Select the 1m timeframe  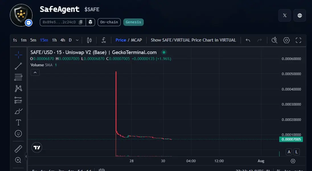pyautogui.click(x=23, y=40)
